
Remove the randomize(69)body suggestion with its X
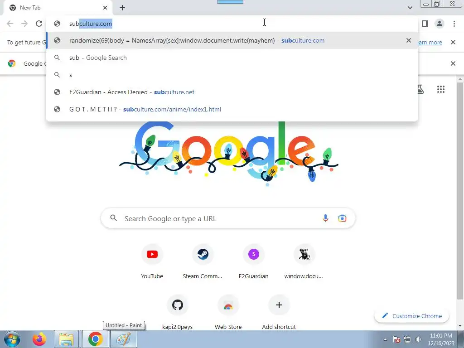[409, 40]
